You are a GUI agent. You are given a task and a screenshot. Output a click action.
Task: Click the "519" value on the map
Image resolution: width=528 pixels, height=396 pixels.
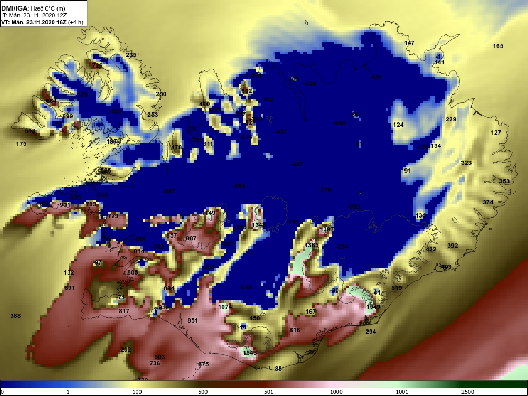397,288
